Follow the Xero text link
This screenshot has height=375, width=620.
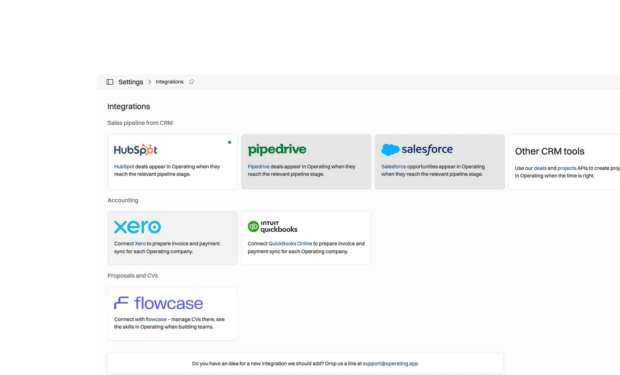[140, 243]
